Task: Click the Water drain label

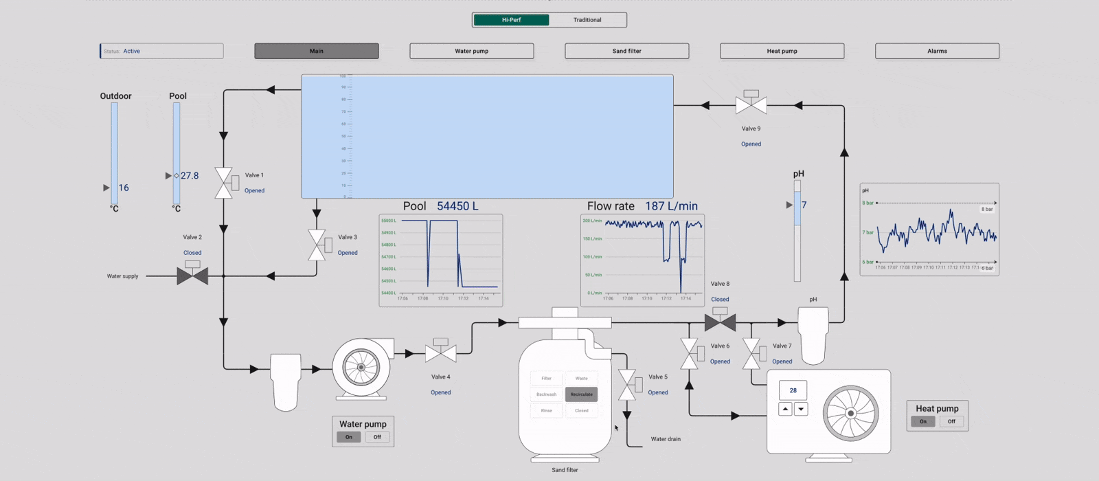Action: point(666,439)
